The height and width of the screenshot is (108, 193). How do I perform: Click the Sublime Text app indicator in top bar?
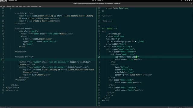pyautogui.click(x=13, y=1)
